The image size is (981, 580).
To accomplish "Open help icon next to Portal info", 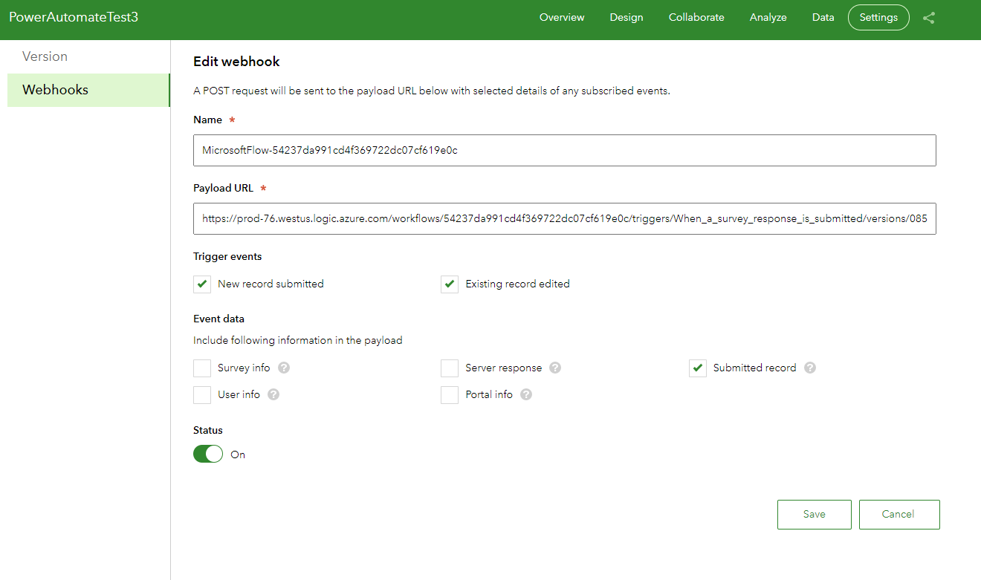I will (526, 394).
